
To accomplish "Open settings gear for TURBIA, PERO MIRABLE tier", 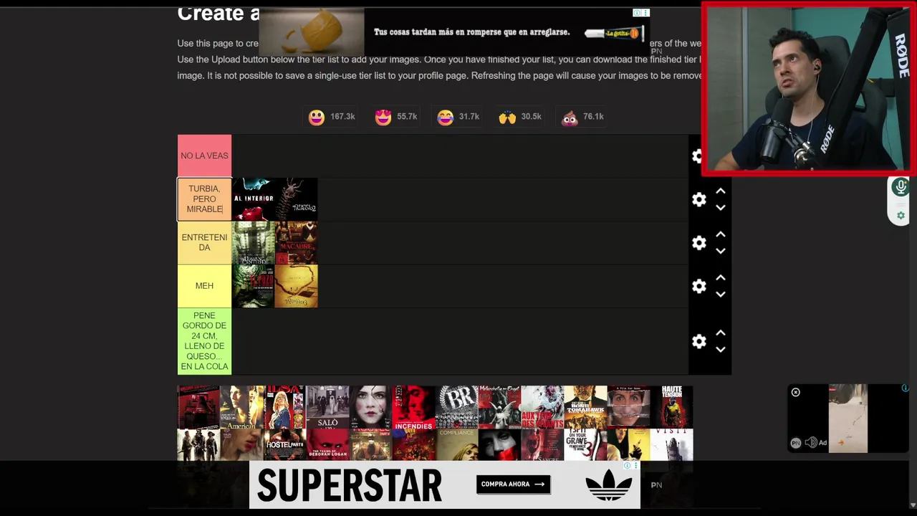I will (x=699, y=200).
